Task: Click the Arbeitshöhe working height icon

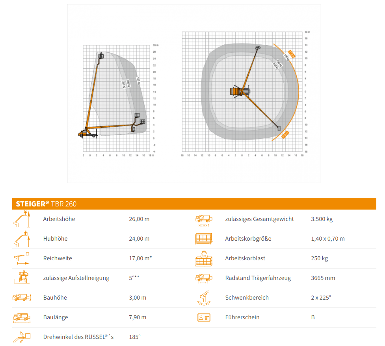Action: pyautogui.click(x=22, y=219)
